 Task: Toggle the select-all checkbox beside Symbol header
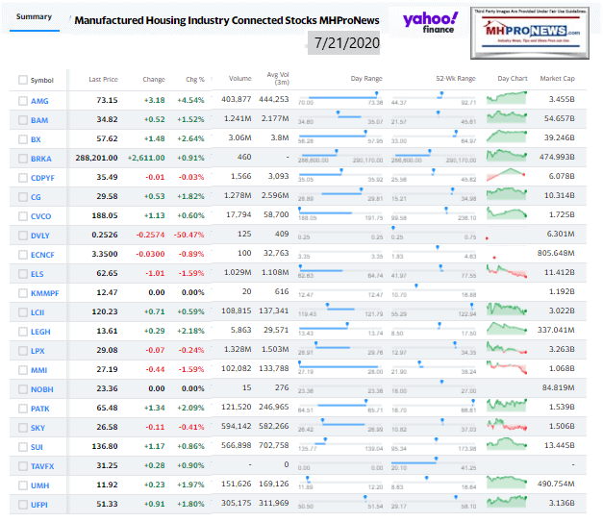click(23, 80)
